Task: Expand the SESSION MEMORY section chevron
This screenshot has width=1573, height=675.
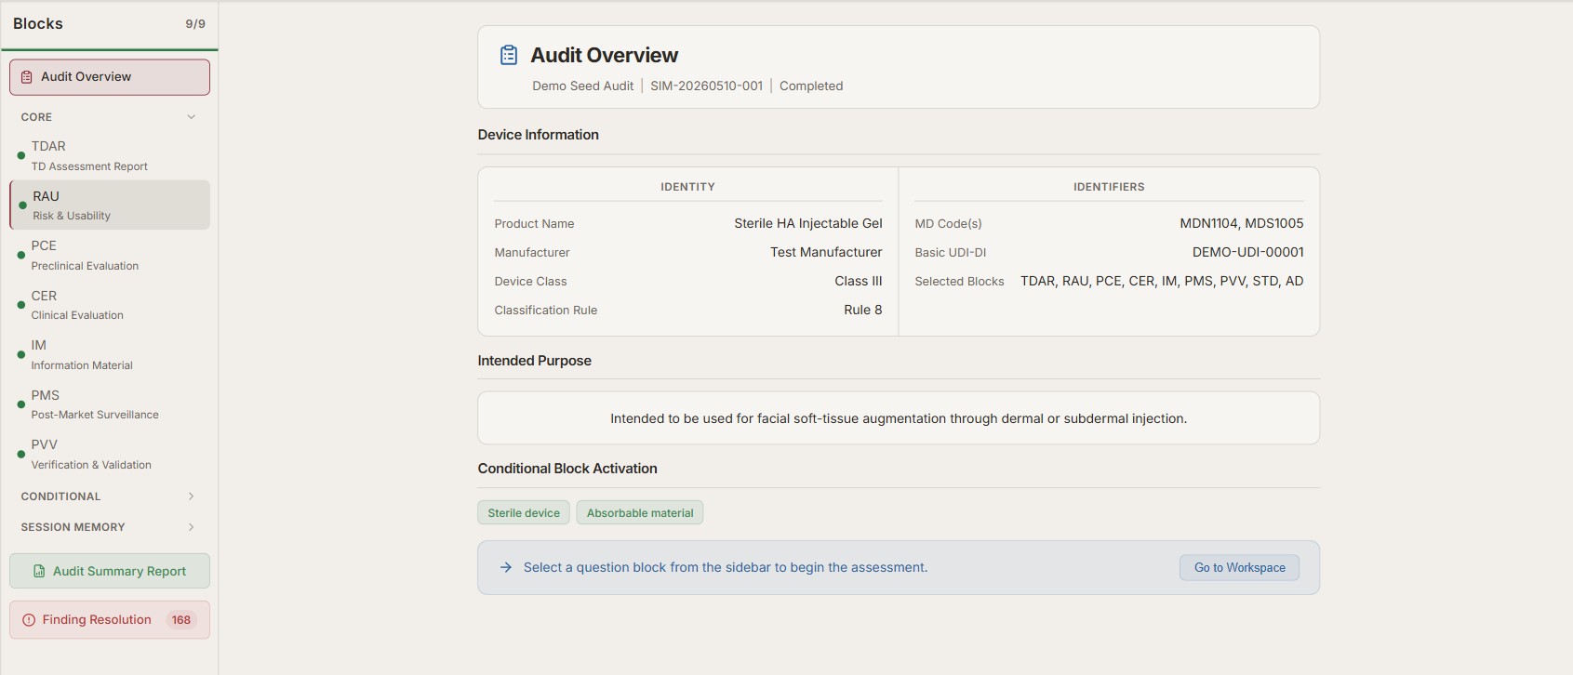Action: pyautogui.click(x=192, y=527)
